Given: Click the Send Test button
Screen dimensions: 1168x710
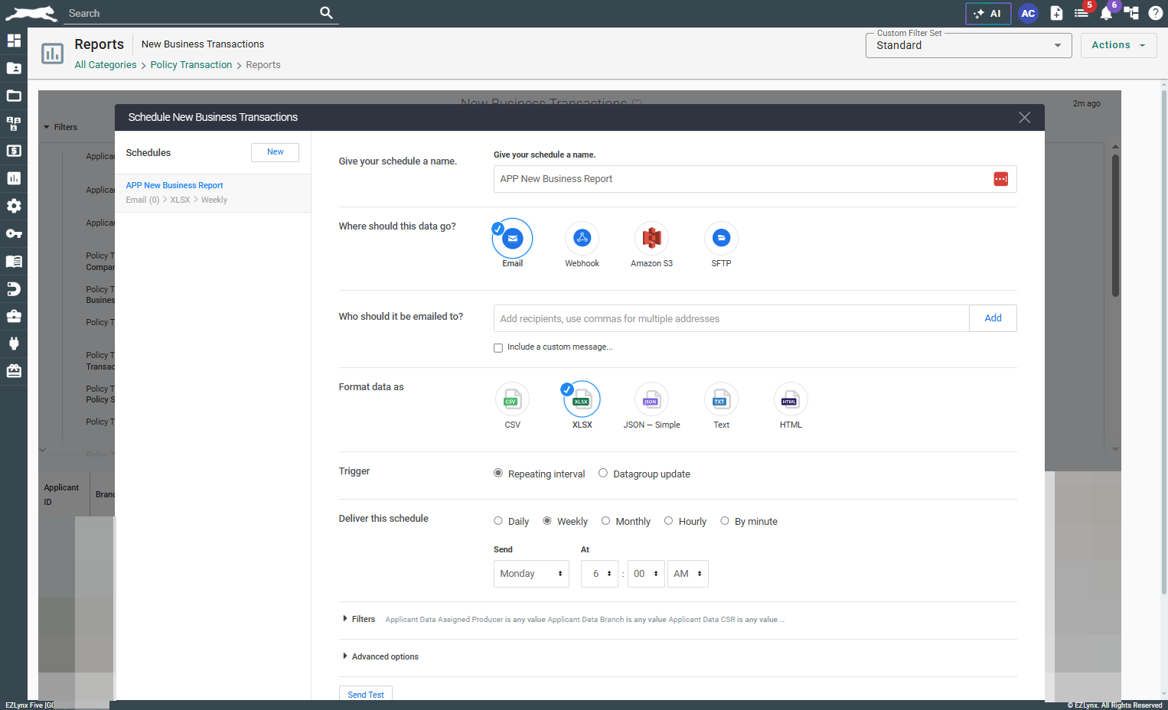Looking at the screenshot, I should tap(366, 694).
